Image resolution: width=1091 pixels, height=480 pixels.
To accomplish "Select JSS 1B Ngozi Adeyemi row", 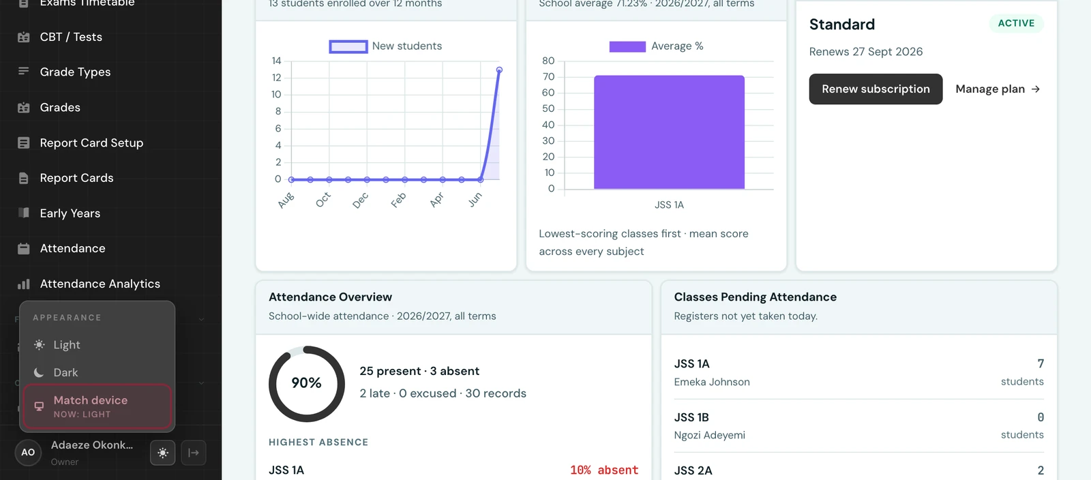I will (858, 425).
